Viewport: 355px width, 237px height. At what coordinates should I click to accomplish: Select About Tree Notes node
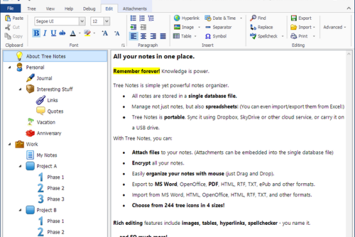pyautogui.click(x=55, y=56)
